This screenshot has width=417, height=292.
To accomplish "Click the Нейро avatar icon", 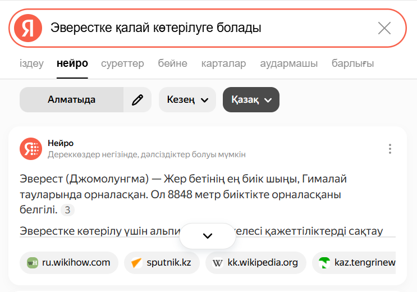I will (x=31, y=149).
